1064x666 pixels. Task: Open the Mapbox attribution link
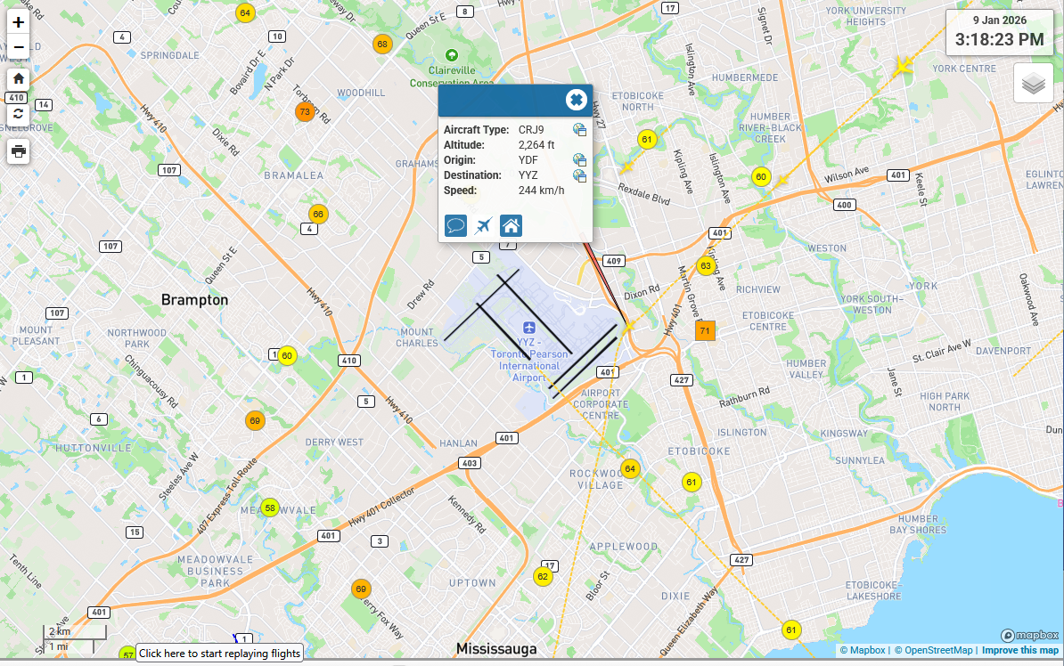click(x=866, y=651)
